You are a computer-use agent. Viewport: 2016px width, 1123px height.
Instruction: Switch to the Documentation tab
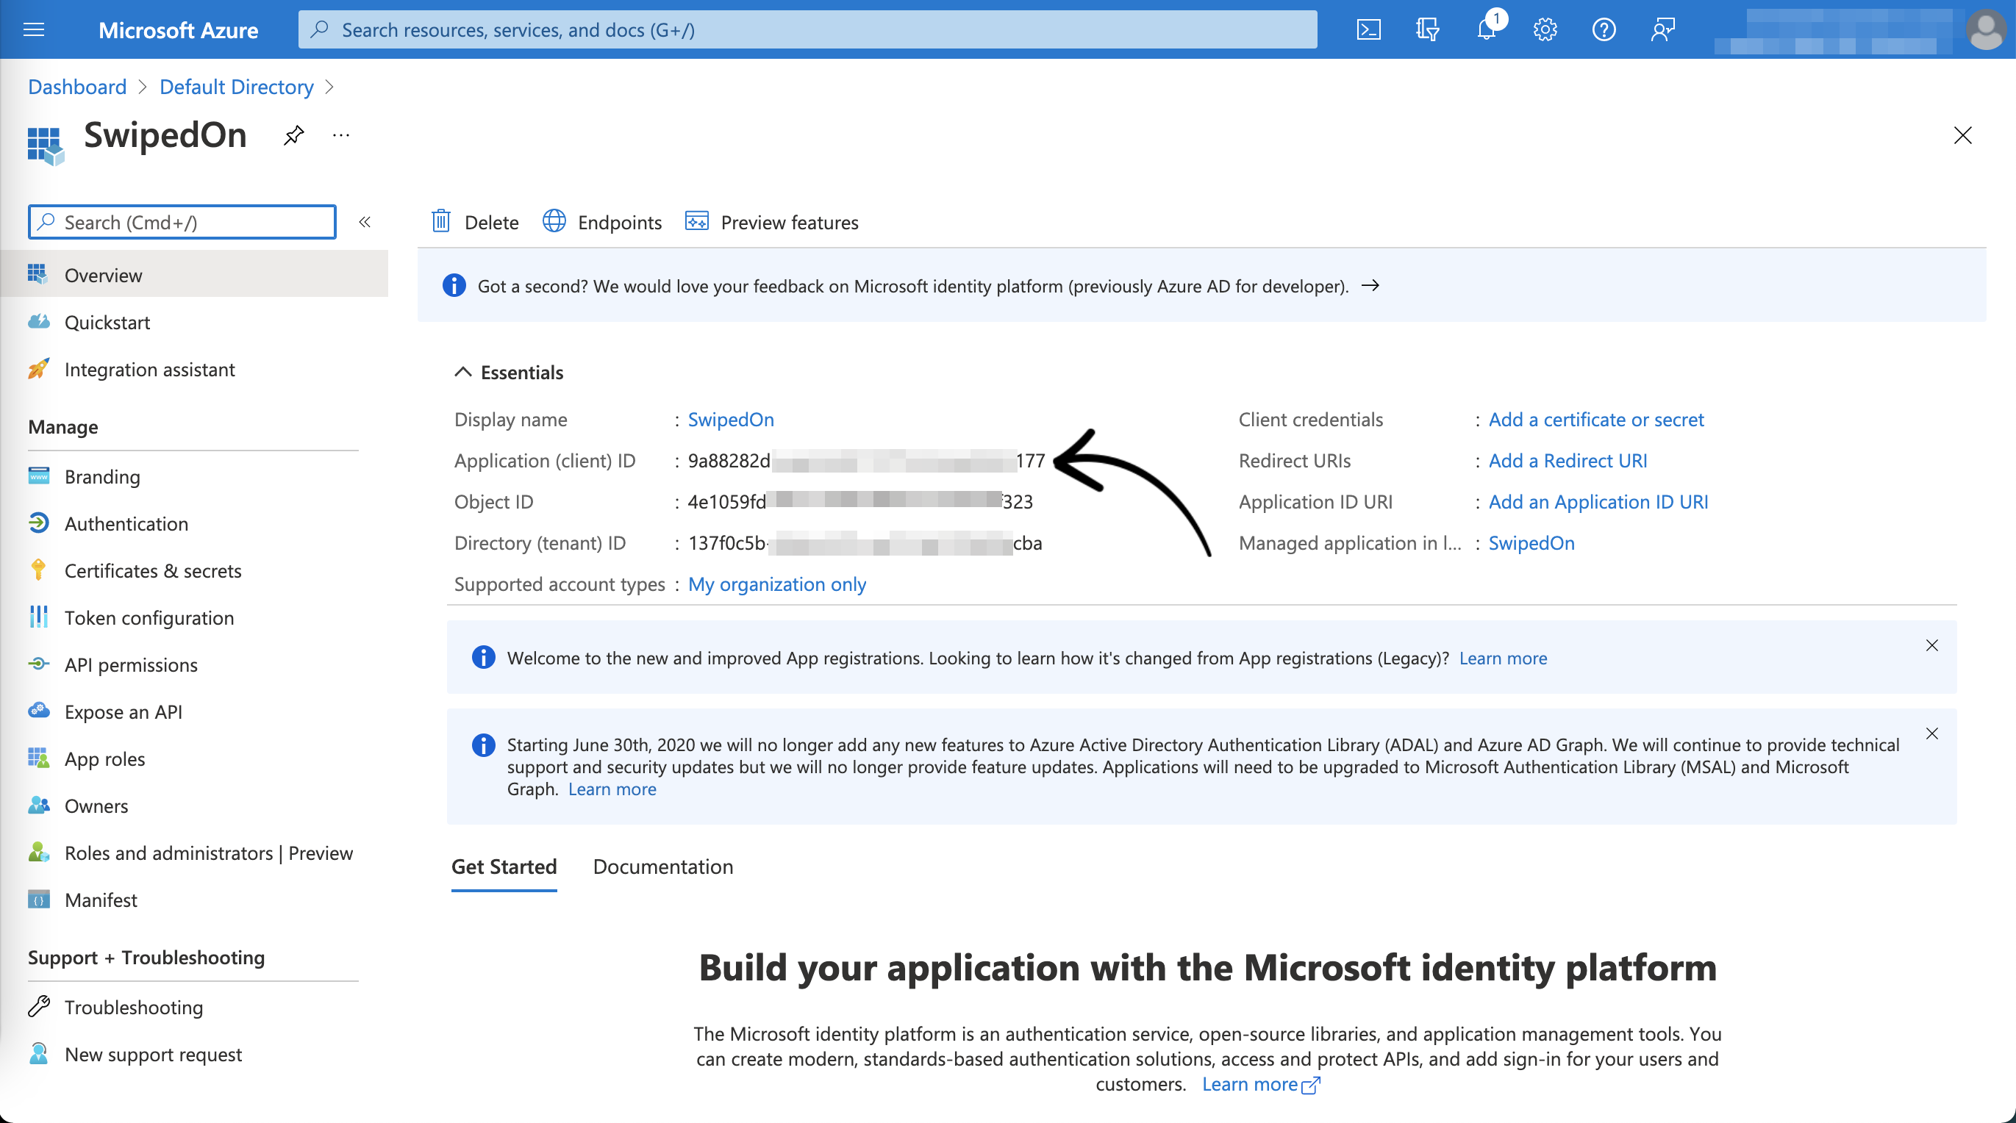click(663, 867)
